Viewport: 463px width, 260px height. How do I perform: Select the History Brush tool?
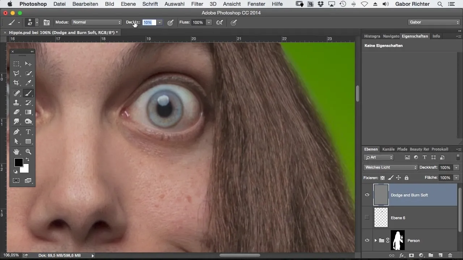[28, 103]
